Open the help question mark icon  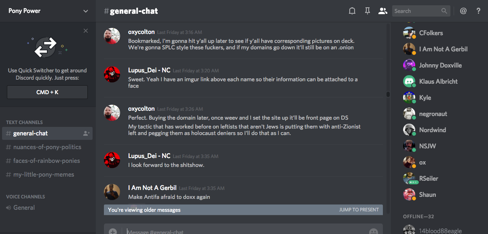pos(478,11)
